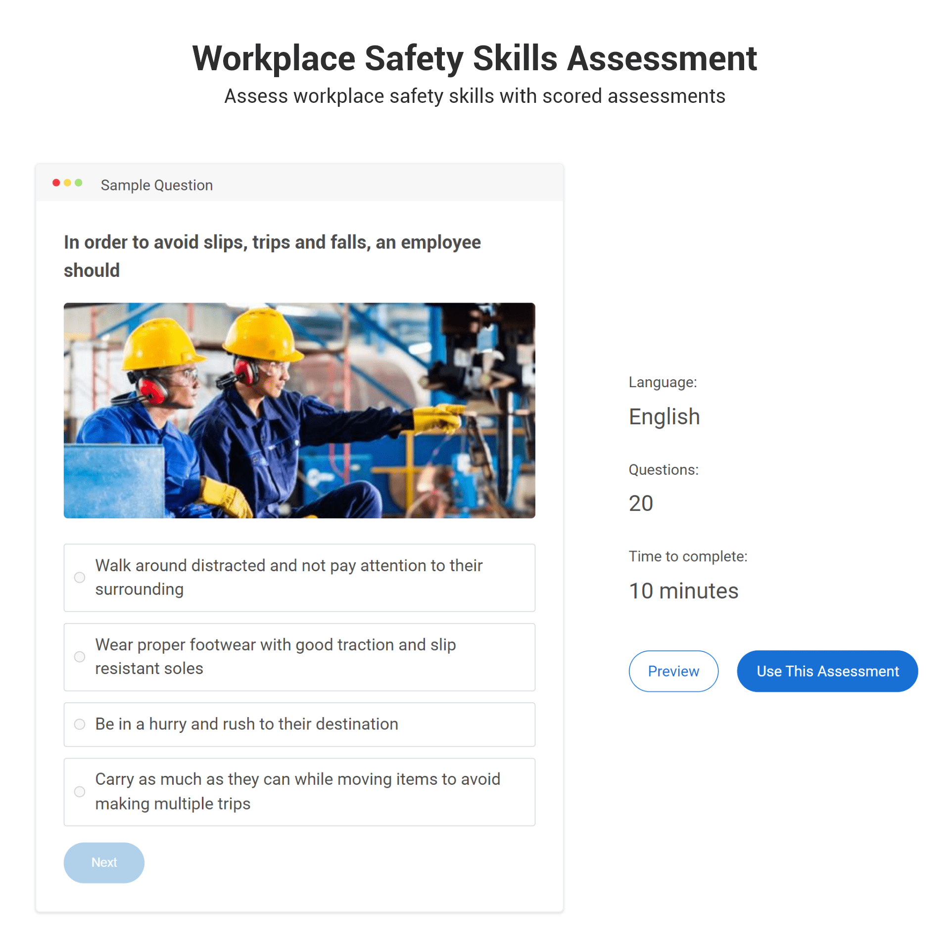The image size is (950, 949).
Task: Select radio button for rushing answer
Action: click(x=79, y=723)
